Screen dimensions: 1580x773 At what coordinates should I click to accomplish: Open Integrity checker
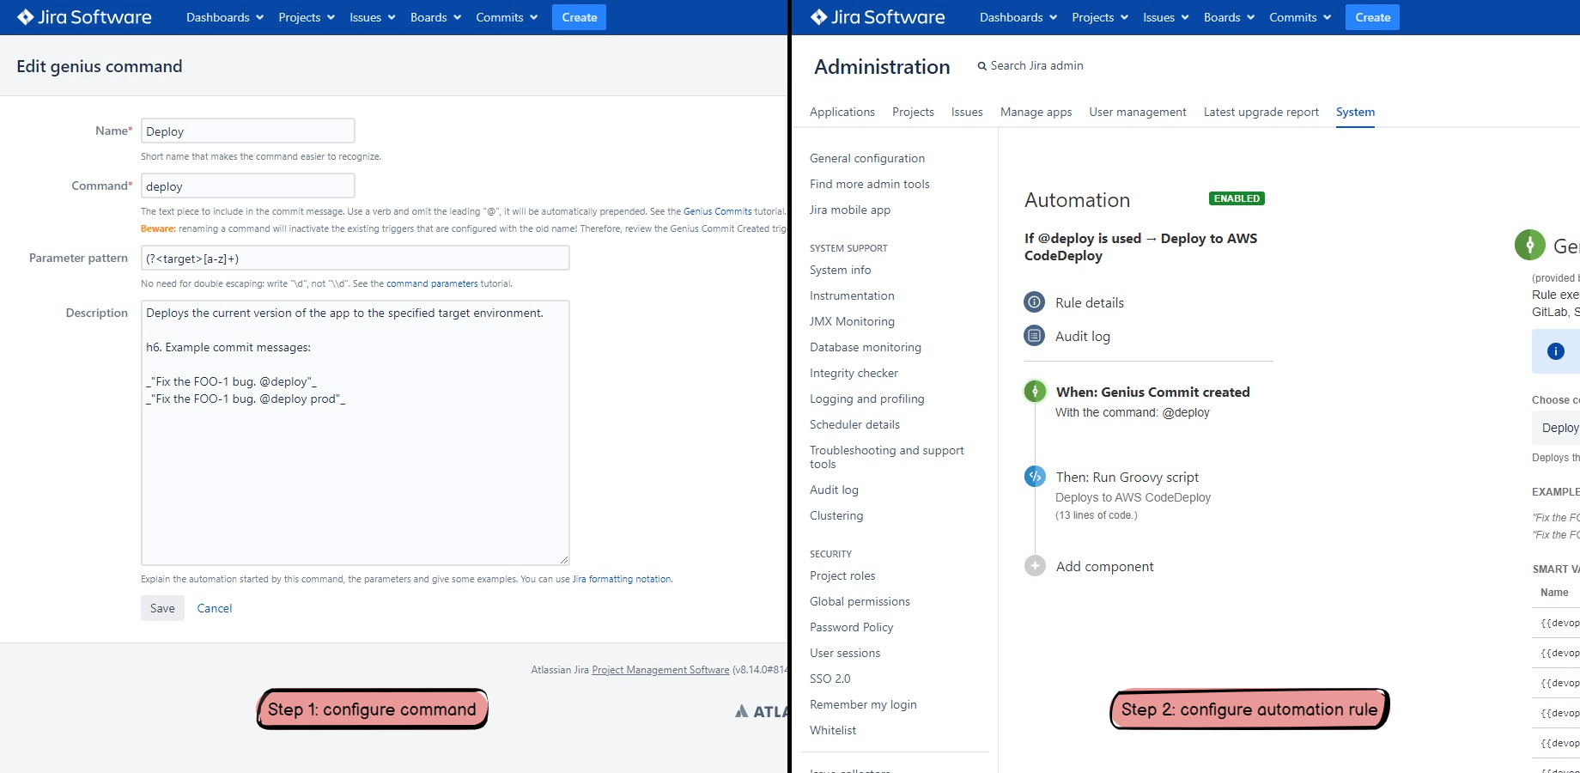[854, 373]
